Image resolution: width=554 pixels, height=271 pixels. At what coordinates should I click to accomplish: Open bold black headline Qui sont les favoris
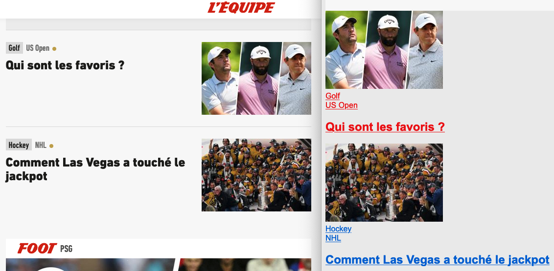click(65, 65)
